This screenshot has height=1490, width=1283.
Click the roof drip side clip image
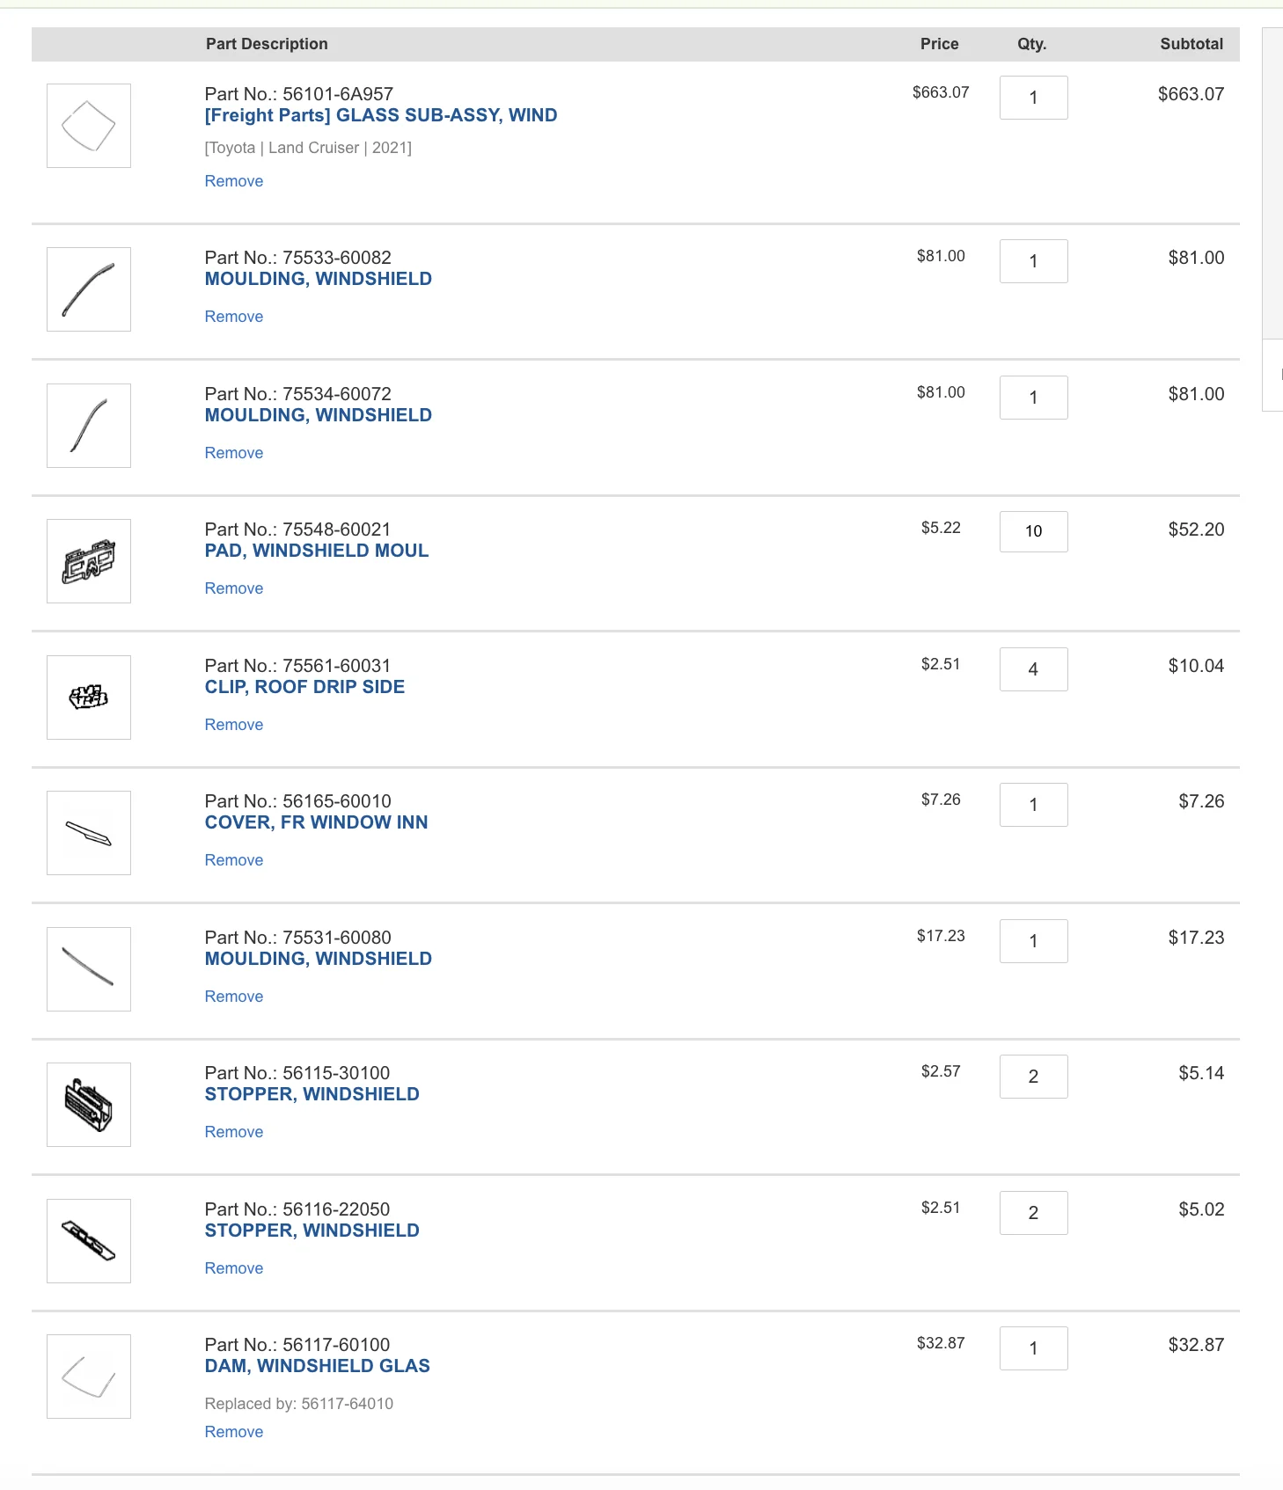pyautogui.click(x=89, y=698)
